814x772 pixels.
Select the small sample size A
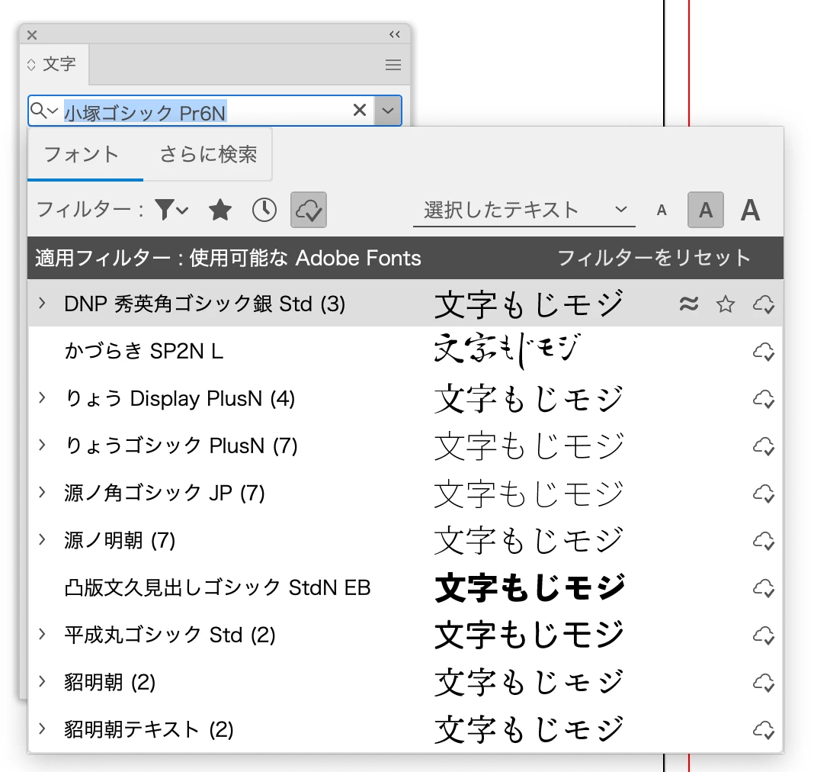[x=662, y=211]
